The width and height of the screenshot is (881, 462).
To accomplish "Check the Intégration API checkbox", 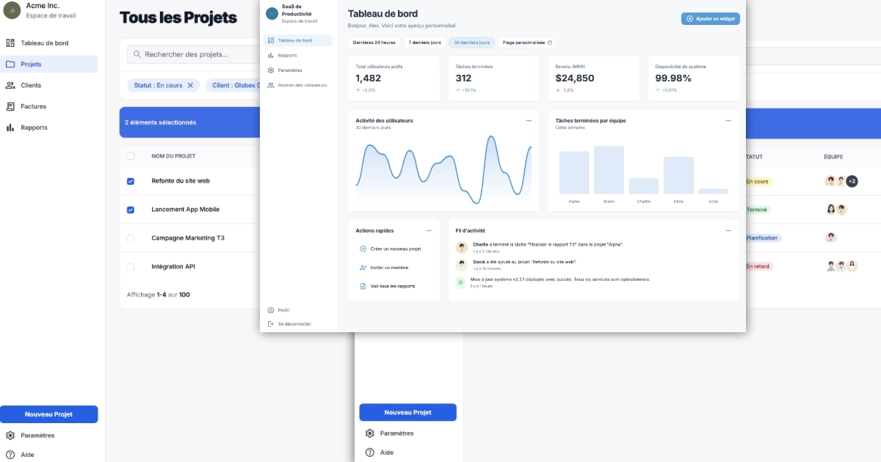I will [131, 267].
